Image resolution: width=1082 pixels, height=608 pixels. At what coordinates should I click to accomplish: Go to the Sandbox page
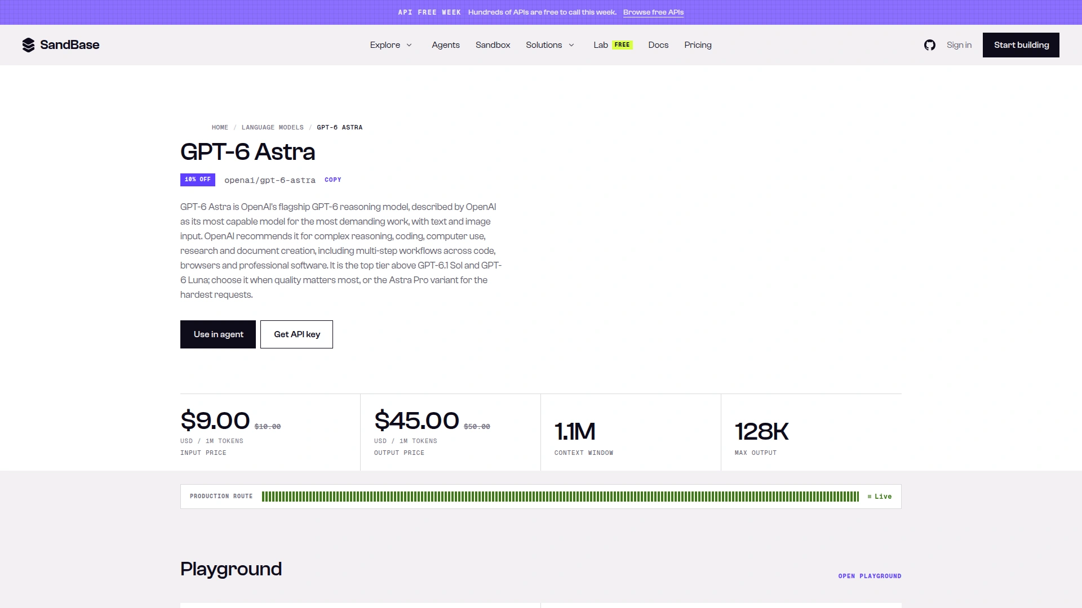(493, 45)
